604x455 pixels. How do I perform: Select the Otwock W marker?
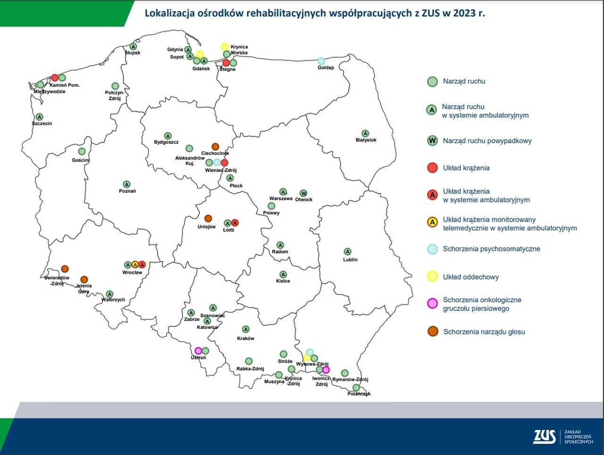point(303,193)
